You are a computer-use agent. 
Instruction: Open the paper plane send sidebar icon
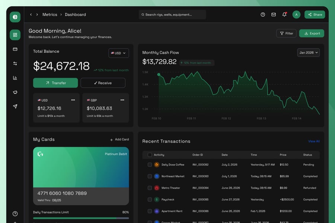tap(15, 106)
